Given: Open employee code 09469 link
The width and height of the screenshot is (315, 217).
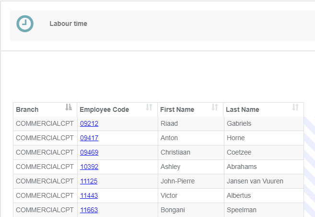Looking at the screenshot, I should 89,152.
